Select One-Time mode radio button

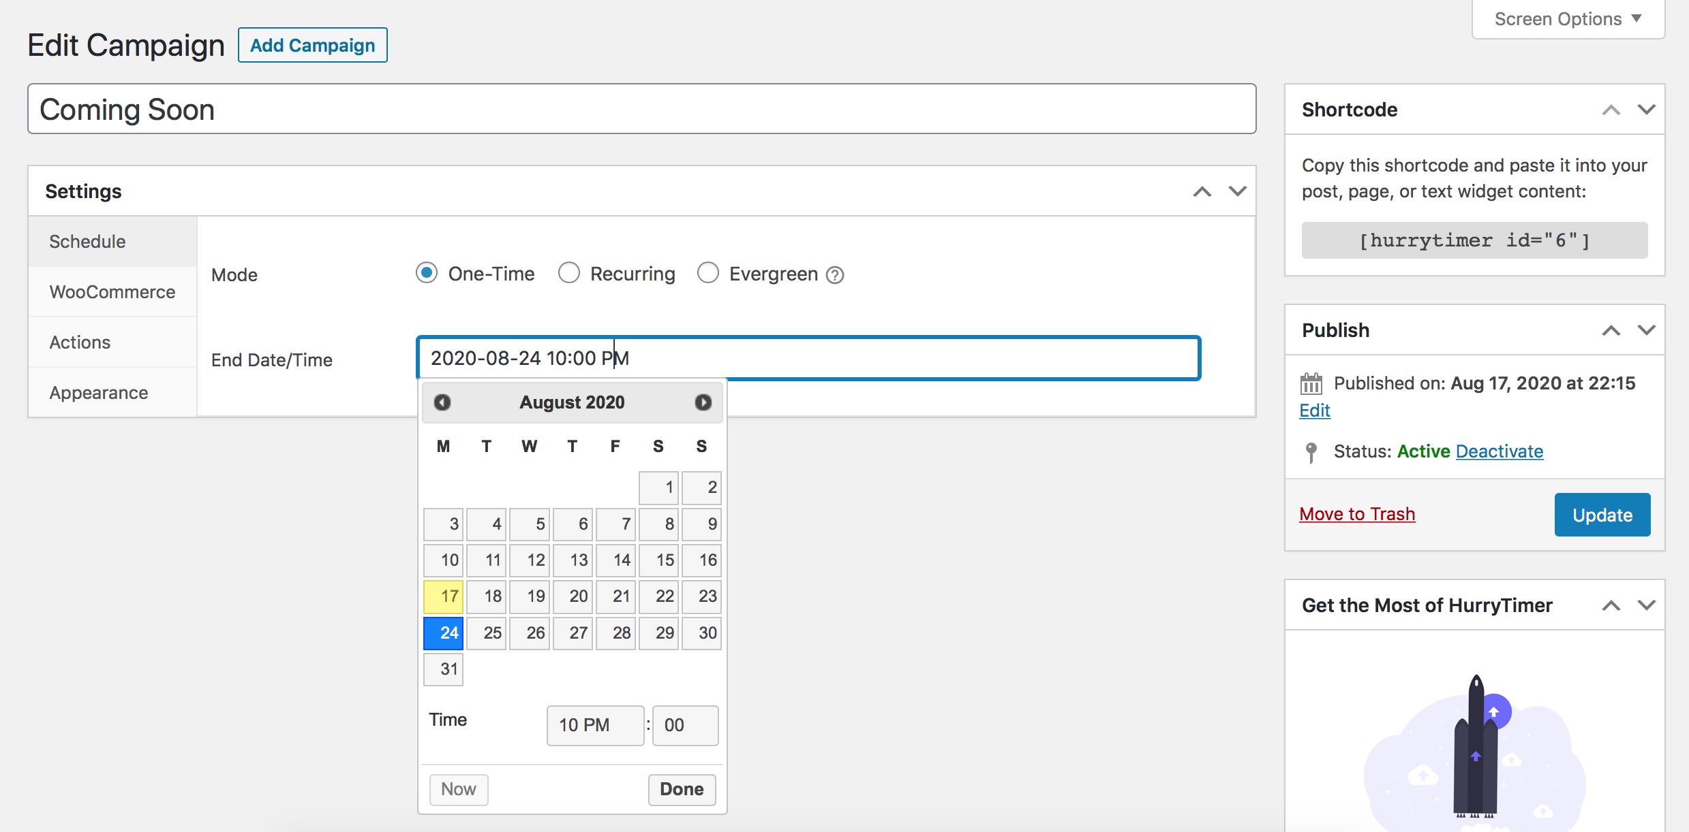pos(427,273)
